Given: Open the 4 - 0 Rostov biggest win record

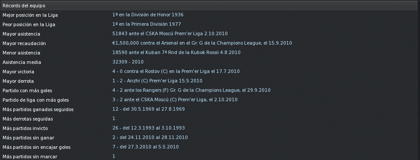Looking at the screenshot, I should pos(176,71).
